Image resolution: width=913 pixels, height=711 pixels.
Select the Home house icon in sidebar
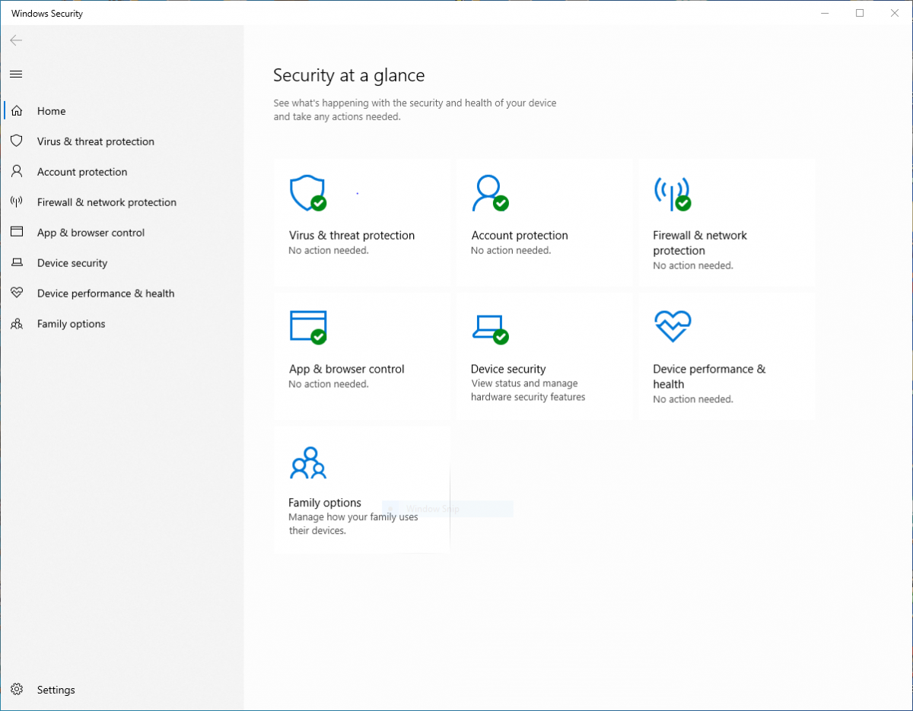click(x=17, y=111)
